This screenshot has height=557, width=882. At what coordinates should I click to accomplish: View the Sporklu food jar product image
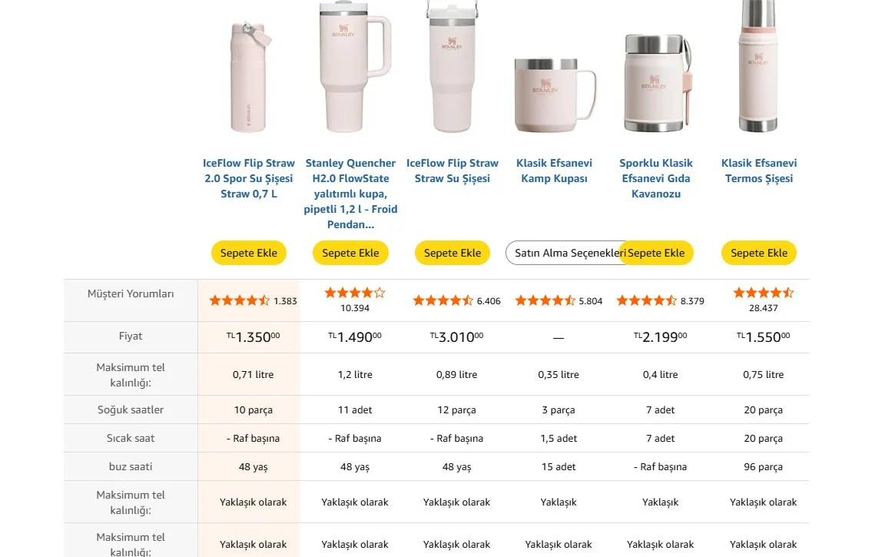pyautogui.click(x=656, y=83)
